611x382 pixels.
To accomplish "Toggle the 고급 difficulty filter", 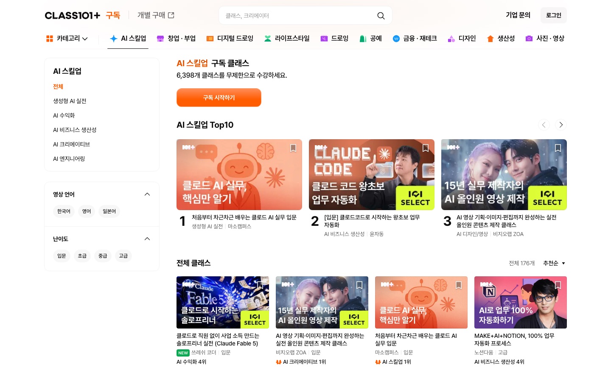I will 123,256.
